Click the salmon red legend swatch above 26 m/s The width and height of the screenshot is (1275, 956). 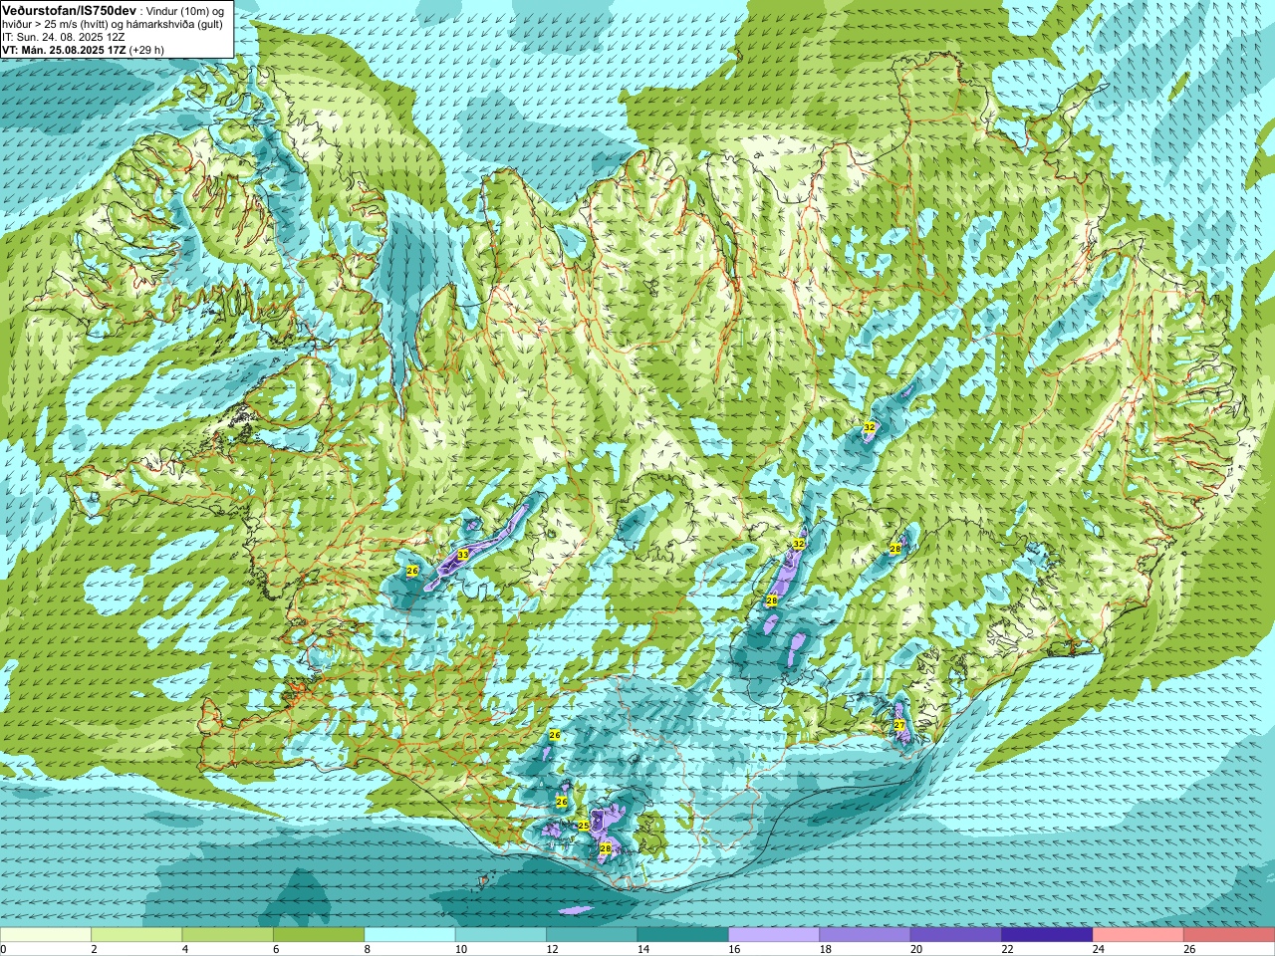tap(1229, 935)
